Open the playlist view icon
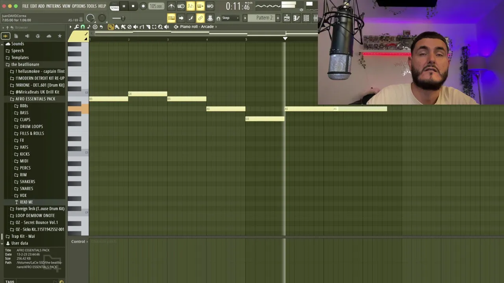Screen dimensions: 504x283 287,18
